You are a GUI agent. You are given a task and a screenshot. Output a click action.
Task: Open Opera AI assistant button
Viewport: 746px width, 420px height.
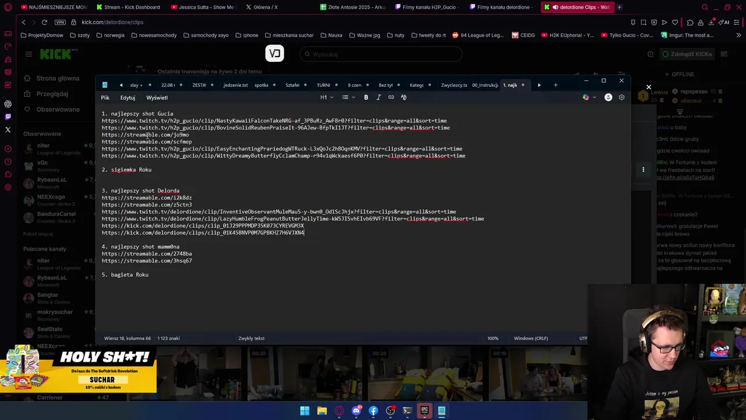[x=724, y=22]
